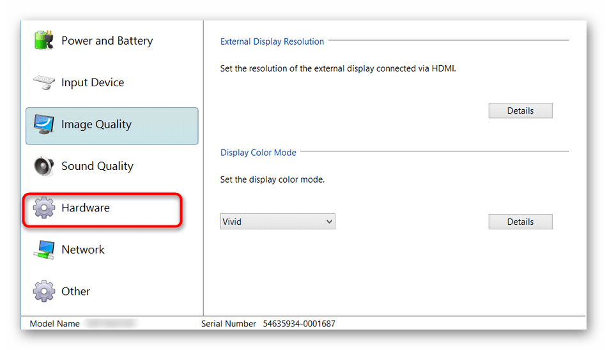
Task: Click the serial number 54635934-0001687
Action: point(298,324)
